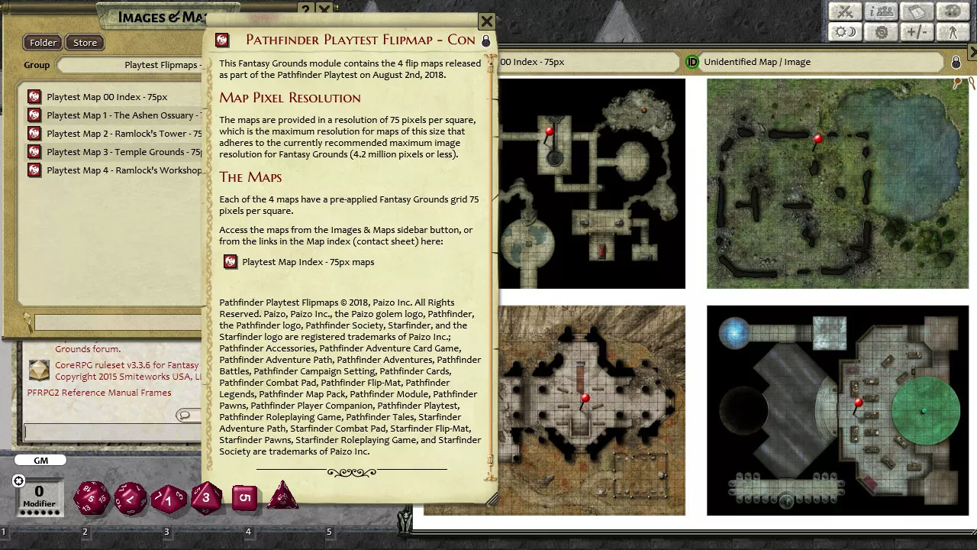Roll the d6 cube die

coord(244,498)
